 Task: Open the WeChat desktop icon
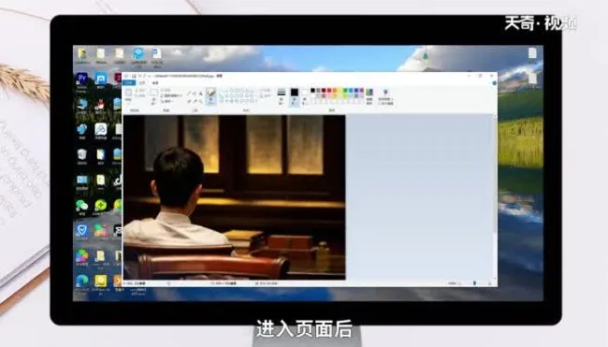pos(81,205)
